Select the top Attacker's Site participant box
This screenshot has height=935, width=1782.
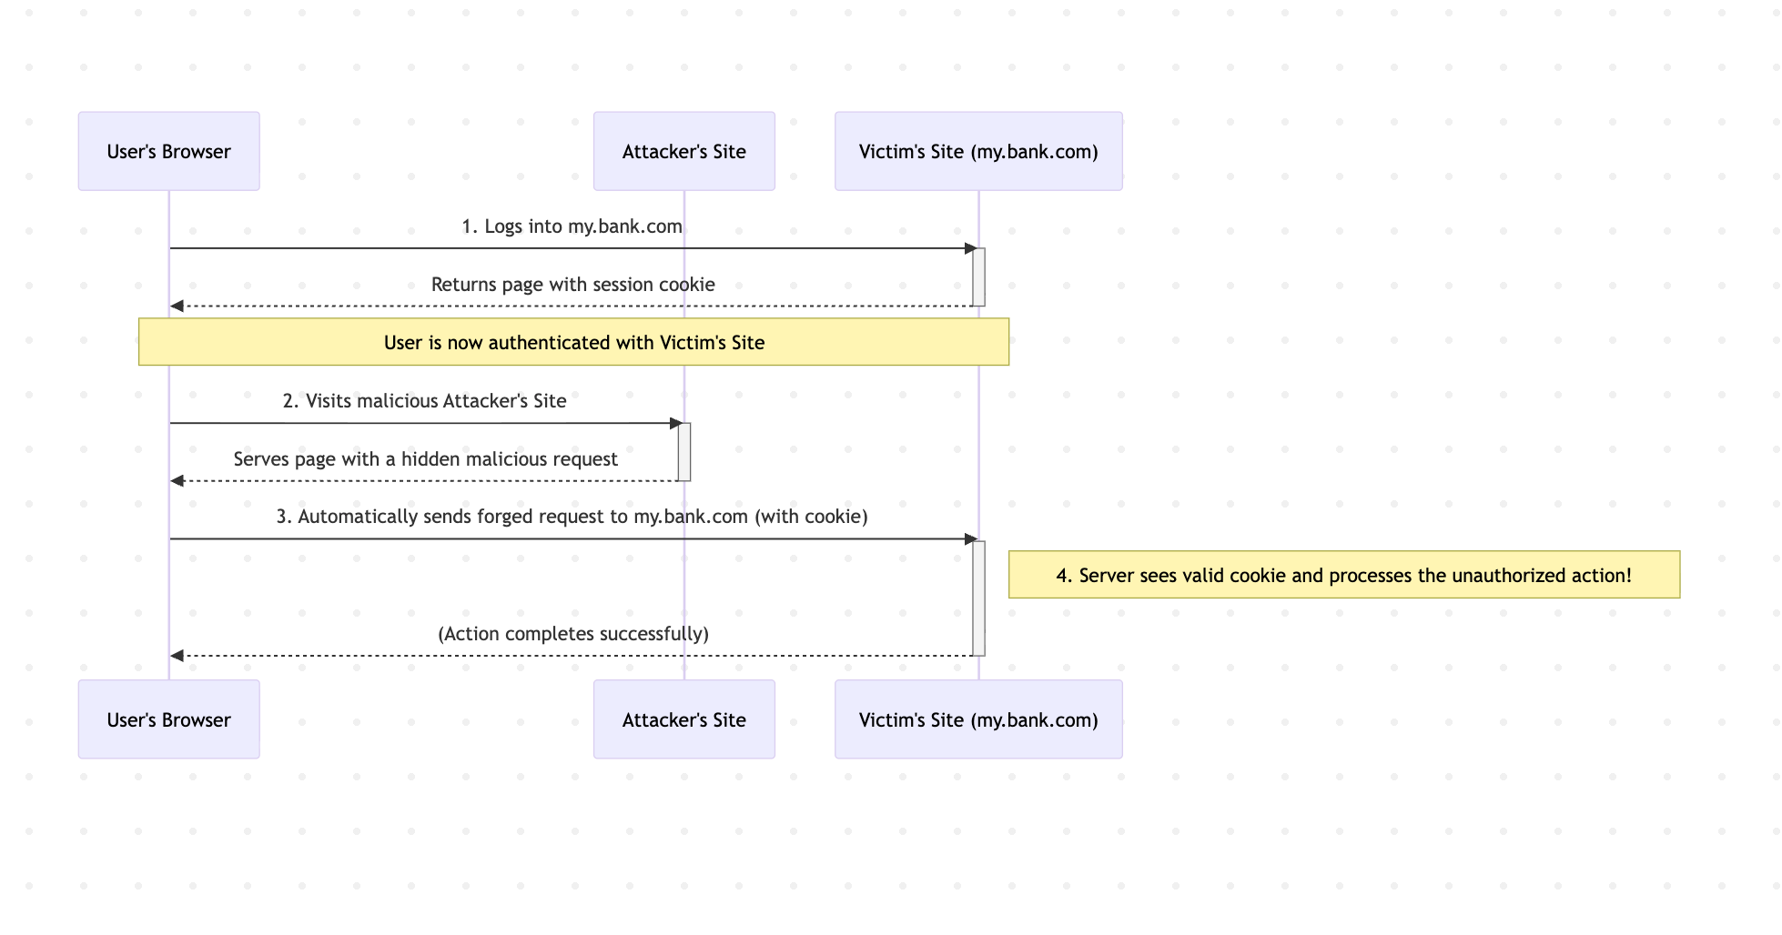683,151
